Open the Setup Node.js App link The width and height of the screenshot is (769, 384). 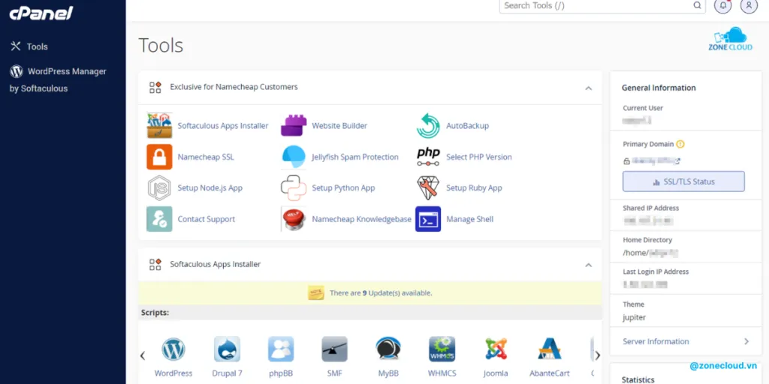point(210,188)
